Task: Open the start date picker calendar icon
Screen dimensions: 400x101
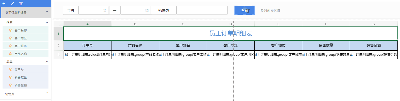Action: click(104, 10)
